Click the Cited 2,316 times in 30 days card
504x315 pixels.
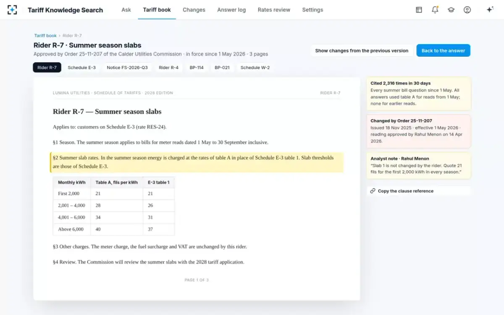(418, 93)
